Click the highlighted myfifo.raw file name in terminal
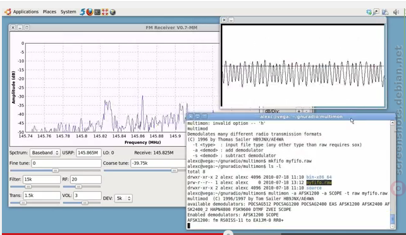Viewport: 406px width, 235px height. click(319, 182)
